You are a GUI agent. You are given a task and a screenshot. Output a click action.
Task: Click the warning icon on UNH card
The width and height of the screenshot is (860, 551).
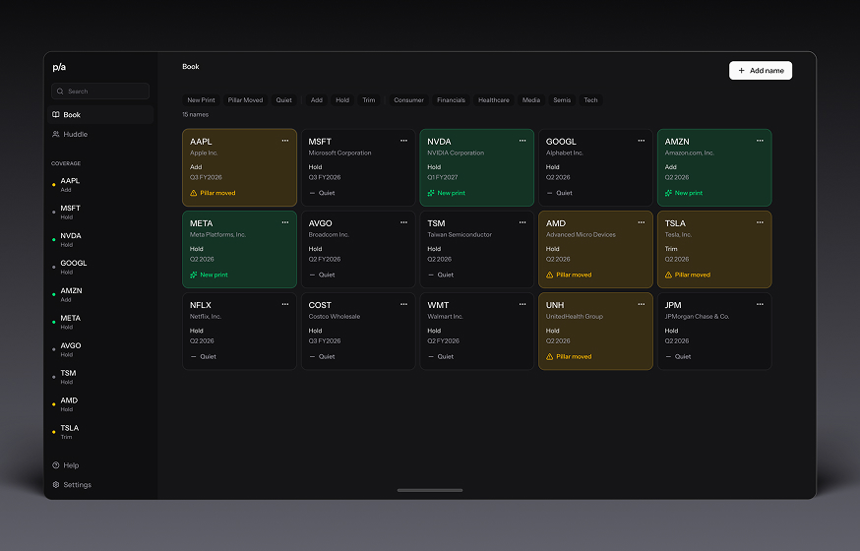[550, 357]
